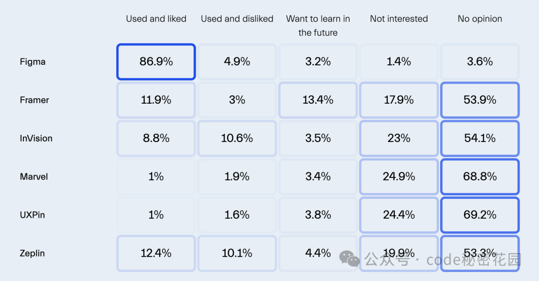Click the Used and liked column header
The height and width of the screenshot is (281, 539).
click(156, 19)
